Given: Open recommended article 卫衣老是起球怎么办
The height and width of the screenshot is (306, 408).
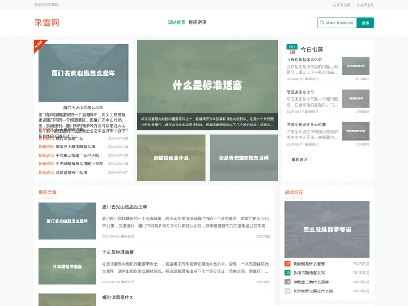Looking at the screenshot, I should [x=304, y=59].
